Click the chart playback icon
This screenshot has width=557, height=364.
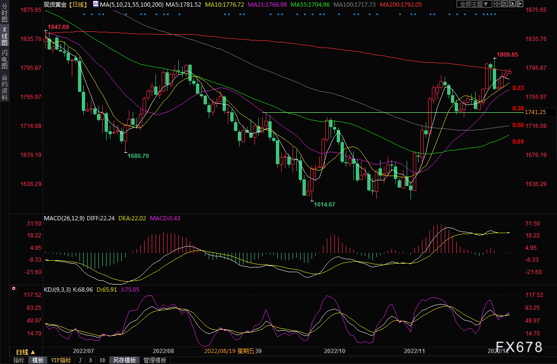512,4
